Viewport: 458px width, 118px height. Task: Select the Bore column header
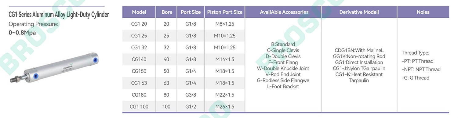click(166, 12)
